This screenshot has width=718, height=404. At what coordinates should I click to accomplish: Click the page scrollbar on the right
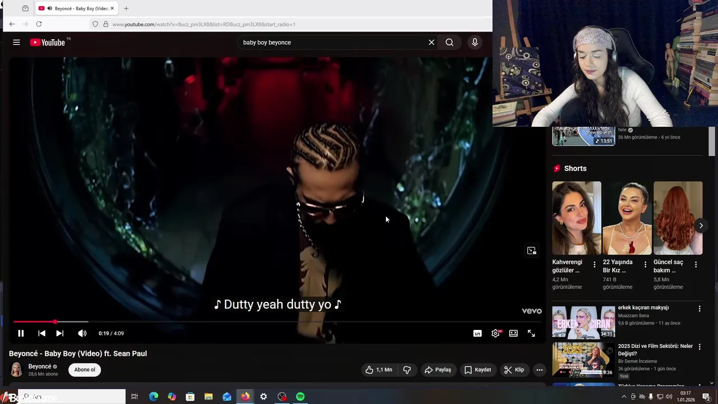click(x=712, y=141)
